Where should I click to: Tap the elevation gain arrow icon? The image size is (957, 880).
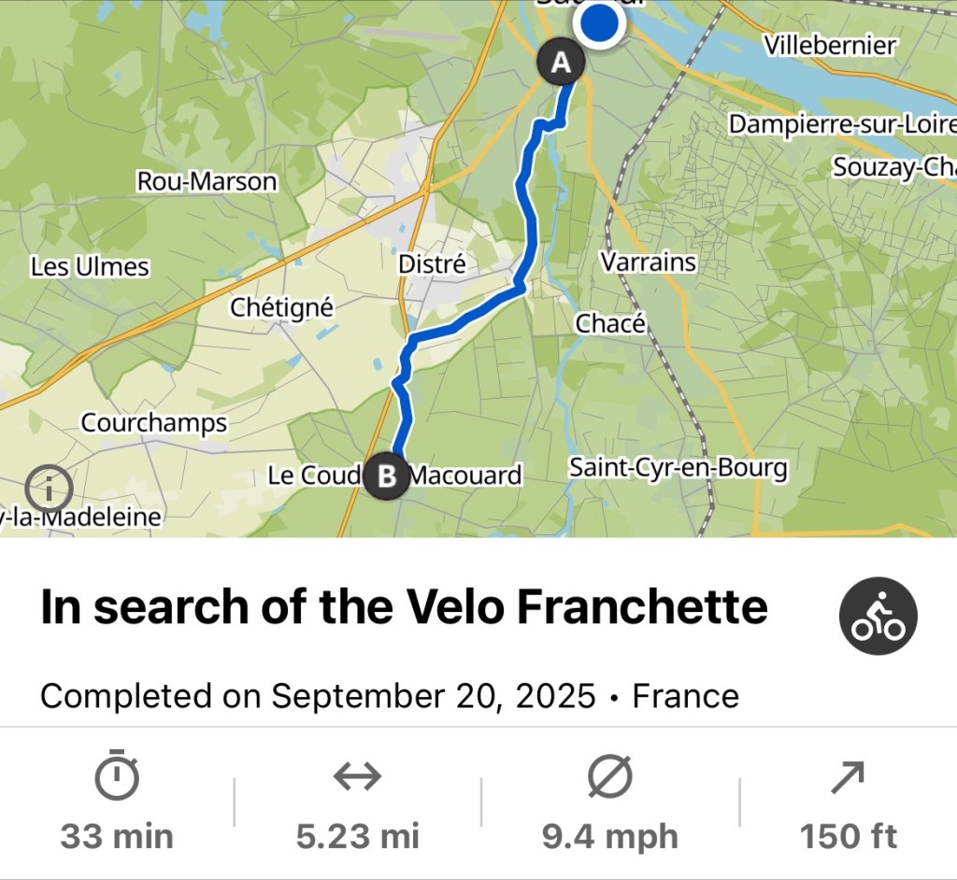847,776
